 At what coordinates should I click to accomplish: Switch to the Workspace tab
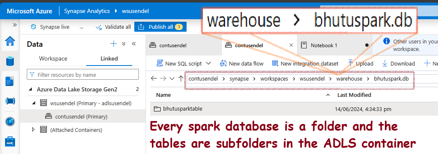tap(53, 59)
